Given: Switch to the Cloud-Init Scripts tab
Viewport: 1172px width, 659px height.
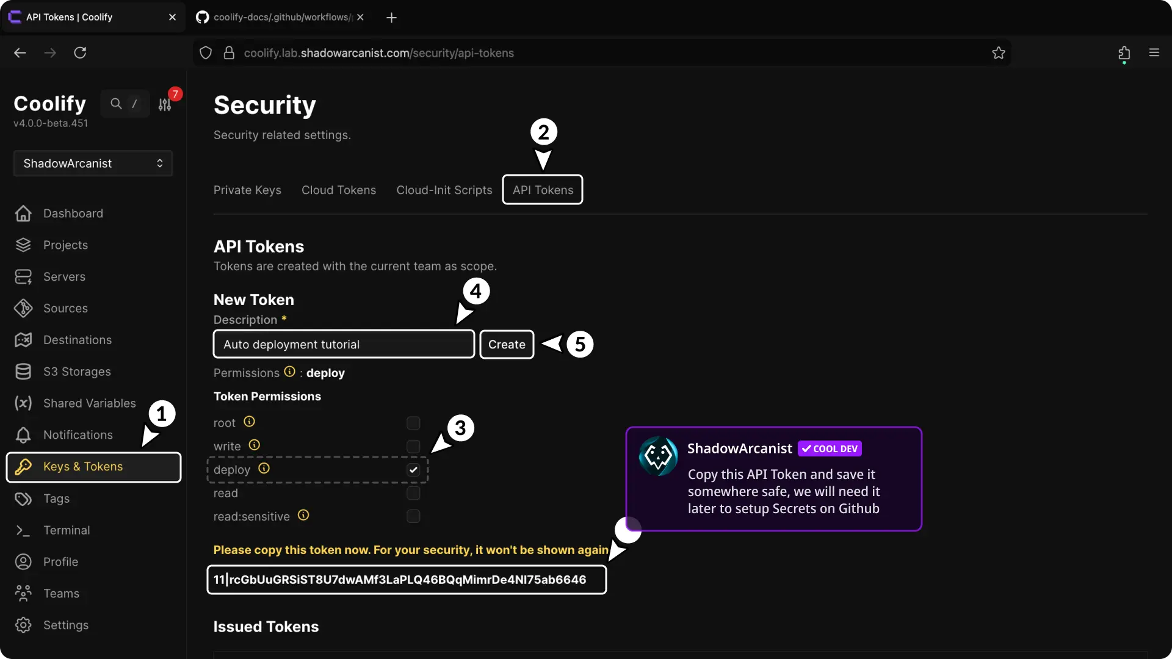Looking at the screenshot, I should tap(444, 190).
